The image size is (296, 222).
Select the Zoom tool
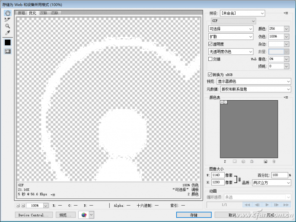(7, 26)
